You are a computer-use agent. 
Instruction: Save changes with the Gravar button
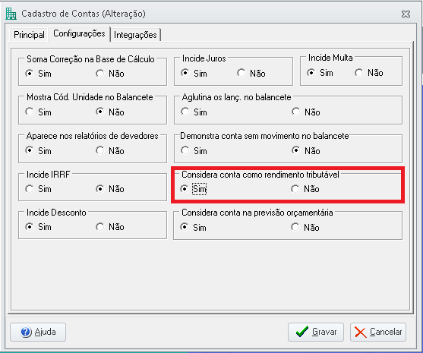coord(316,332)
